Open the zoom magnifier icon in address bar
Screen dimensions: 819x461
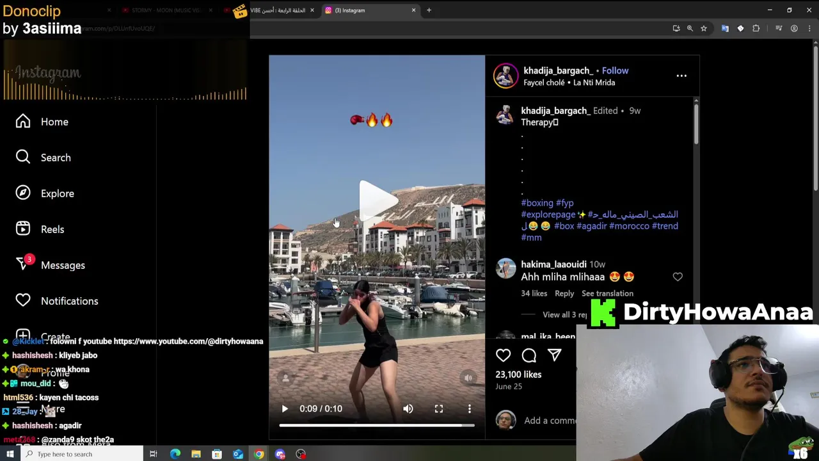coord(690,28)
